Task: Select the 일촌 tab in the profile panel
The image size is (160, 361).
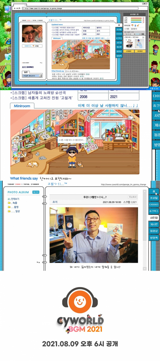Action: tap(26, 72)
